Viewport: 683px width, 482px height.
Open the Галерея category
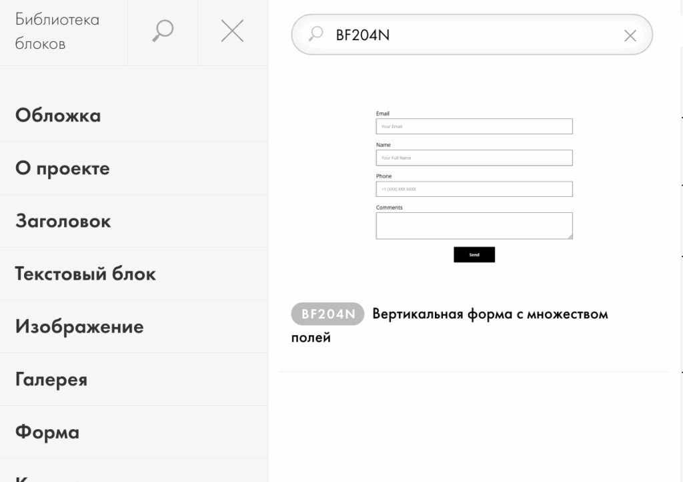pos(51,379)
